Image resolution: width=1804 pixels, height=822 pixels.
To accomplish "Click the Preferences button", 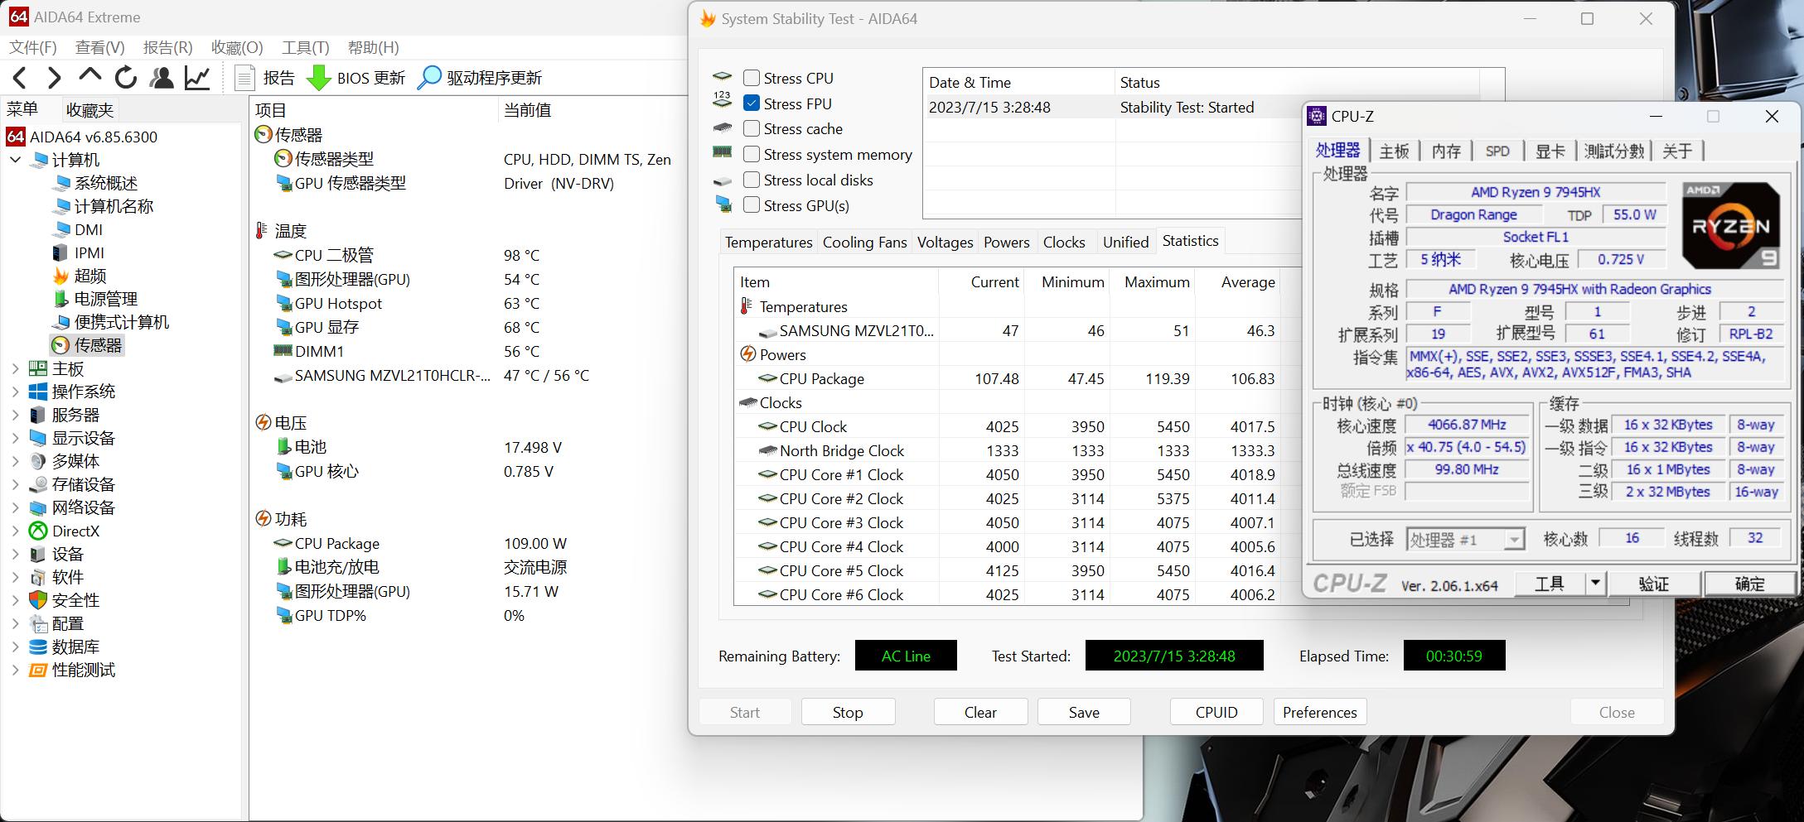I will pyautogui.click(x=1319, y=712).
